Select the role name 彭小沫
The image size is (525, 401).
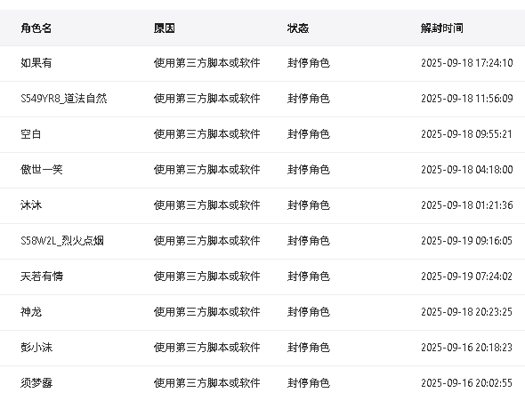[x=36, y=348]
